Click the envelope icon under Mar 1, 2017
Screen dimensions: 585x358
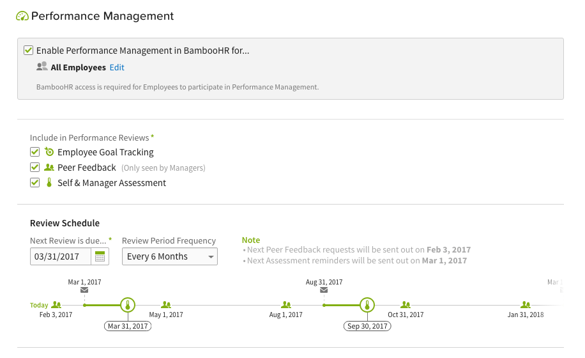84,290
